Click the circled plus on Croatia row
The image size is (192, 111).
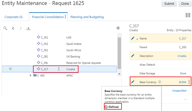point(11,69)
